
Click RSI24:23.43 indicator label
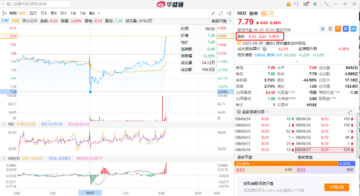pos(79,124)
